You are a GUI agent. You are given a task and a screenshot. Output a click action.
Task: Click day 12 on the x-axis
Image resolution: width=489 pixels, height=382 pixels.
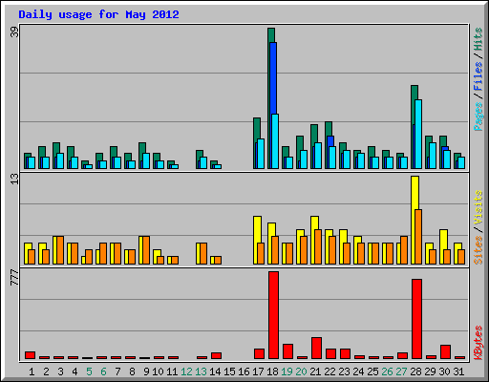[x=186, y=371]
